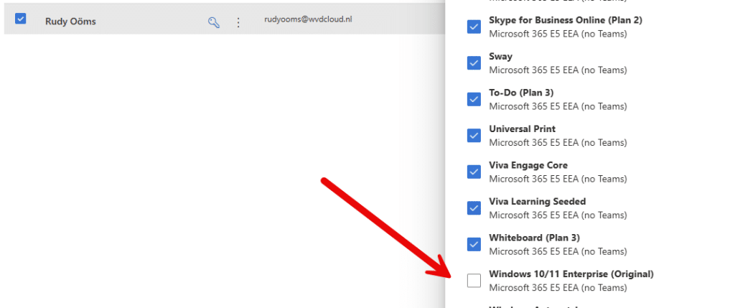Screen dimensions: 735x308
Task: Open the Rudy Ooms user name
Action: tap(70, 22)
